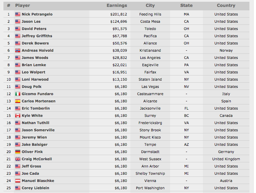This screenshot has height=193, width=256.
Task: Click the Spain flag beside Carlos Mortensen
Action: (x=18, y=101)
